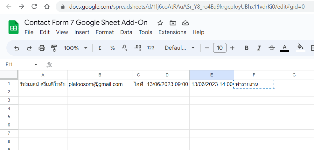Expand the Default font dropdown
This screenshot has width=314, height=150.
tap(180, 48)
